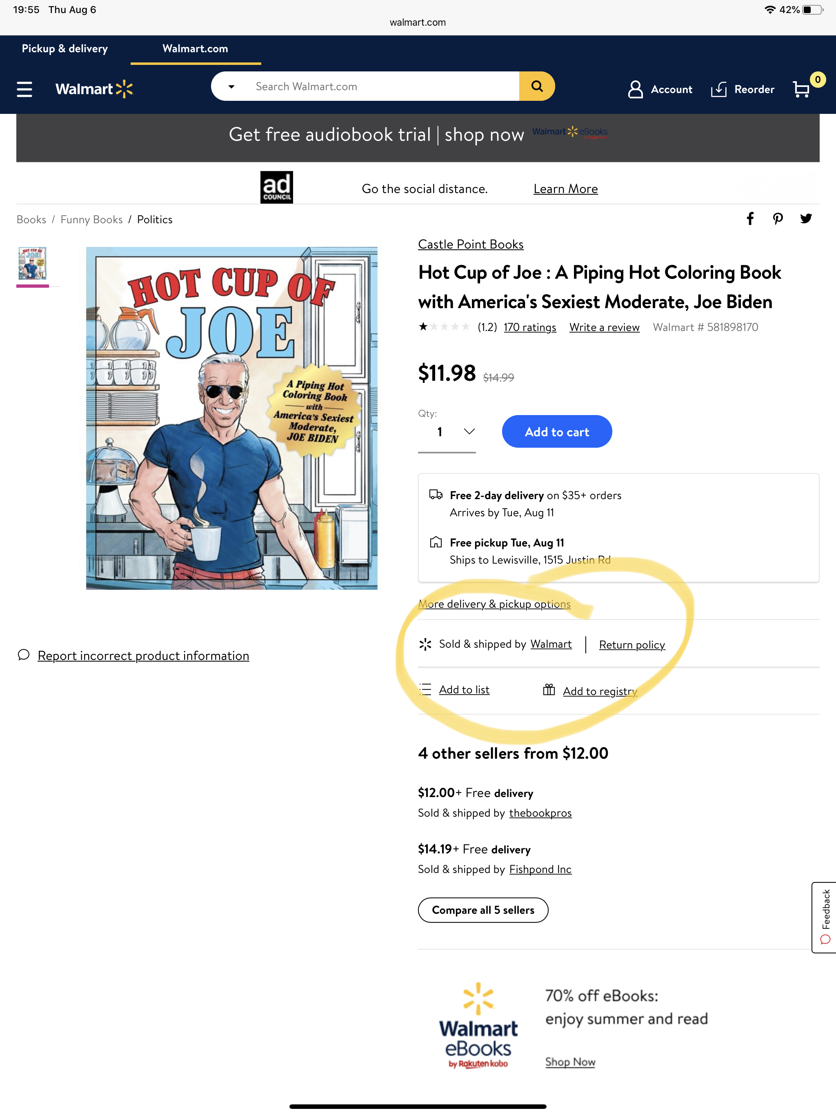Click the Reorder icon
The image size is (836, 1115).
[x=718, y=89]
